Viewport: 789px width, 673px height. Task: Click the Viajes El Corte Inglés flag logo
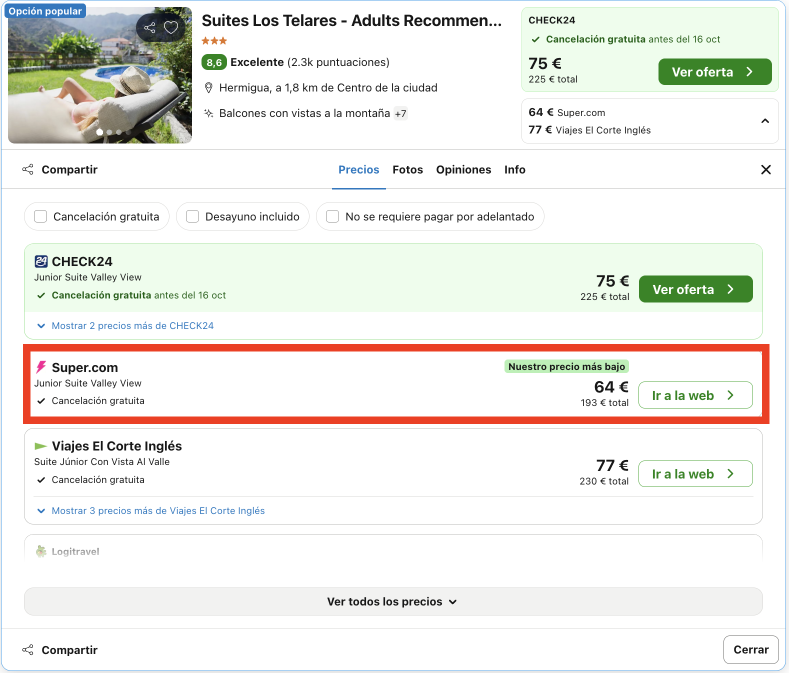pos(40,445)
